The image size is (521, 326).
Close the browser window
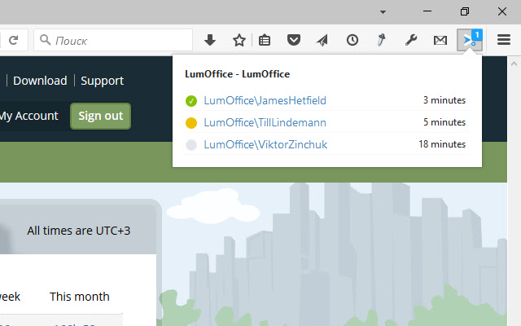pyautogui.click(x=502, y=11)
